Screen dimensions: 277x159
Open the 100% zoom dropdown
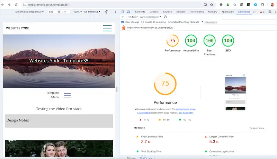[78, 12]
